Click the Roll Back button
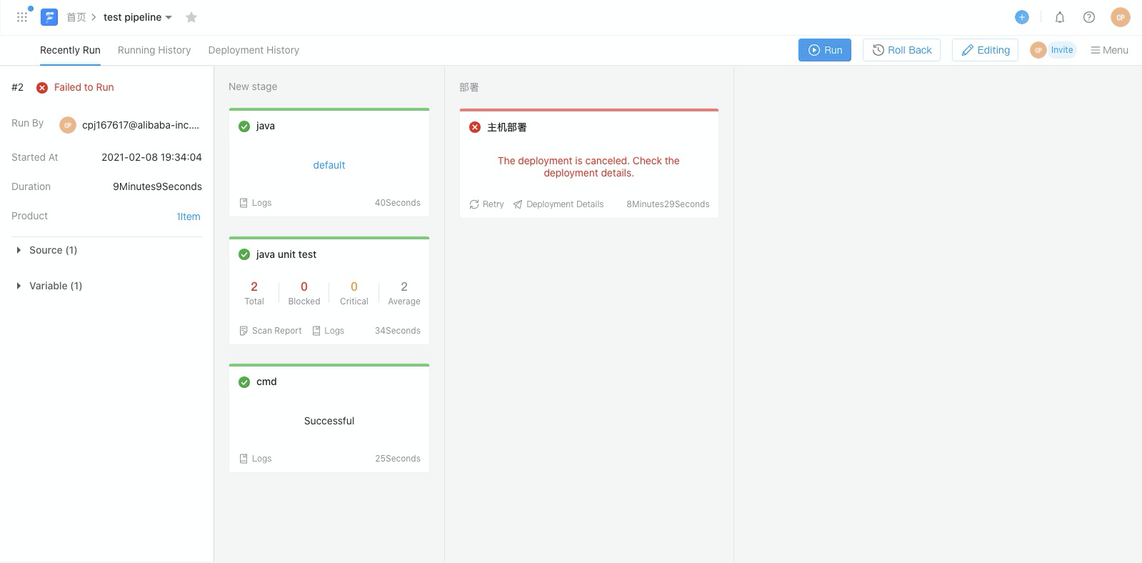Screen dimensions: 1142x563 coord(901,50)
